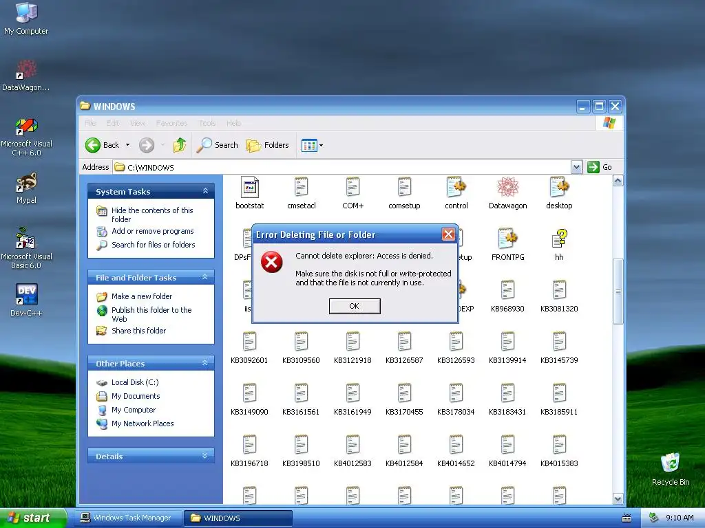Launch the Mypal browser shortcut
705x528 pixels.
[x=26, y=188]
